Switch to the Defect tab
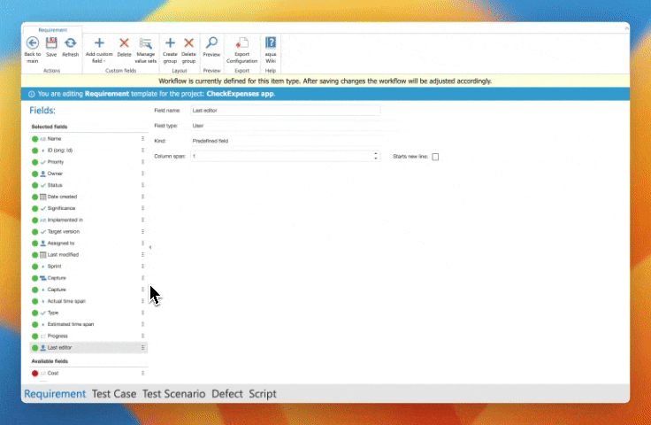Screen dimensions: 651x425 (227, 394)
